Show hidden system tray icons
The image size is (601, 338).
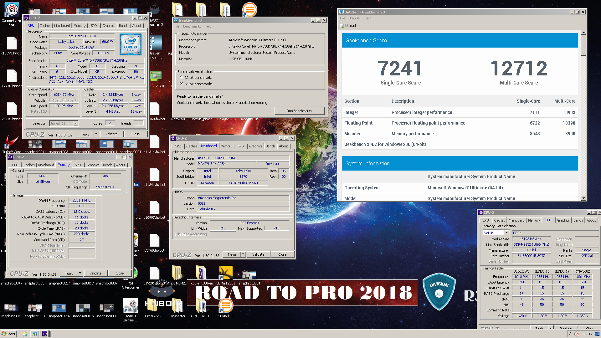[x=570, y=334]
